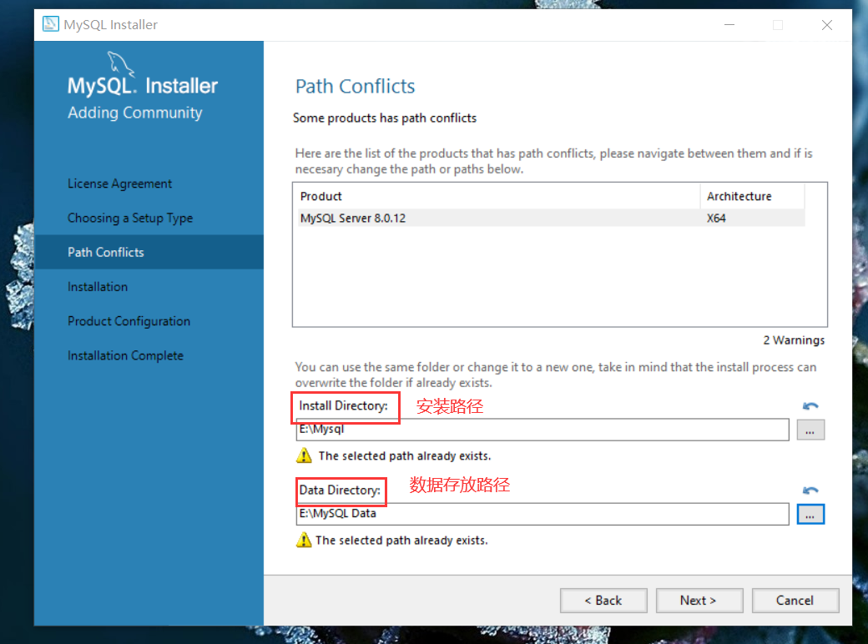Click the revert arrow for Data Directory

click(810, 491)
